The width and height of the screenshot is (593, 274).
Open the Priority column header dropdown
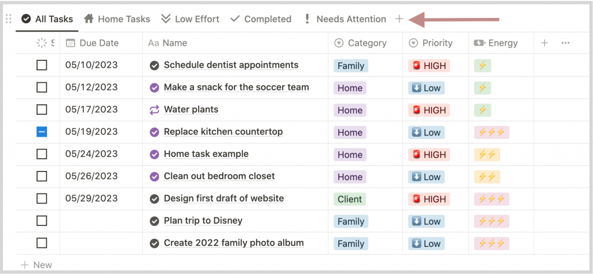(431, 43)
